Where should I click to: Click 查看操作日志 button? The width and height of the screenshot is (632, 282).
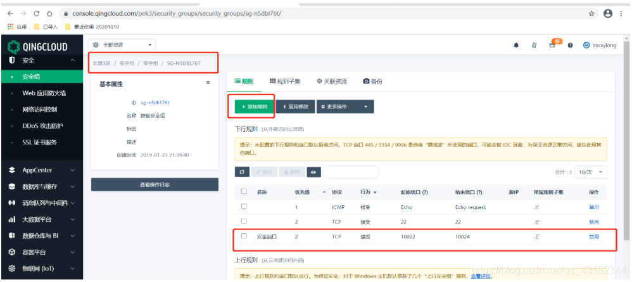tap(155, 184)
